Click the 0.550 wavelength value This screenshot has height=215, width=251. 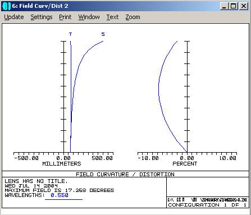point(60,195)
